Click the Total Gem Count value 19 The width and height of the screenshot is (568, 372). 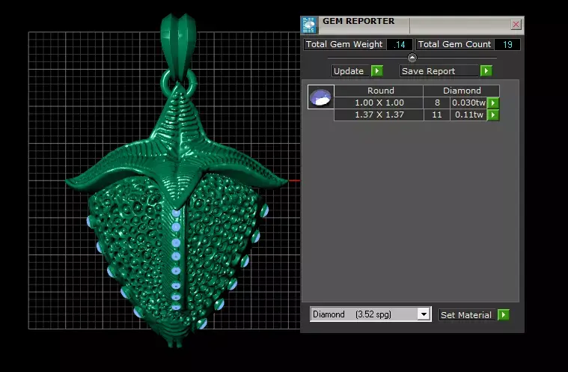(507, 45)
